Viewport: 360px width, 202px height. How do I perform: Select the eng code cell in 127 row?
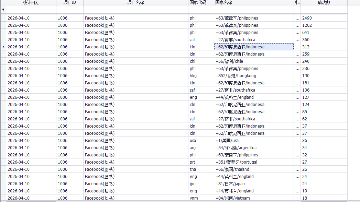[x=201, y=97]
